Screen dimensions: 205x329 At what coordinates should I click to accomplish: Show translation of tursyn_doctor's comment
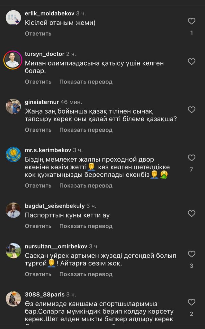[86, 82]
